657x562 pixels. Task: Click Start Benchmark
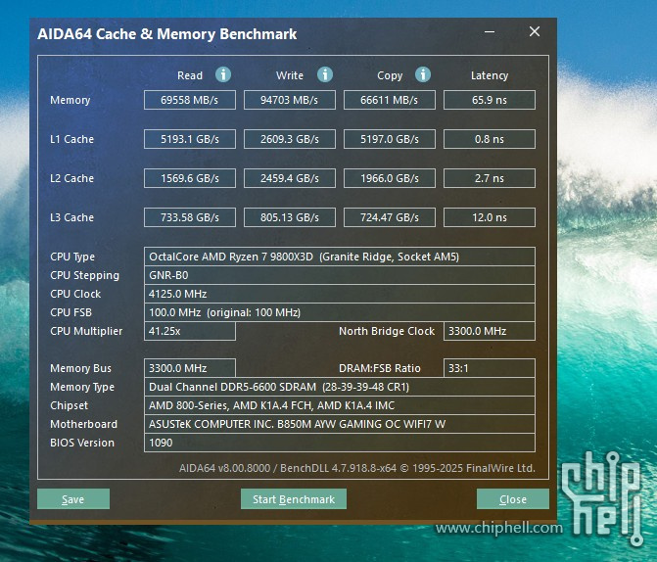pos(294,499)
